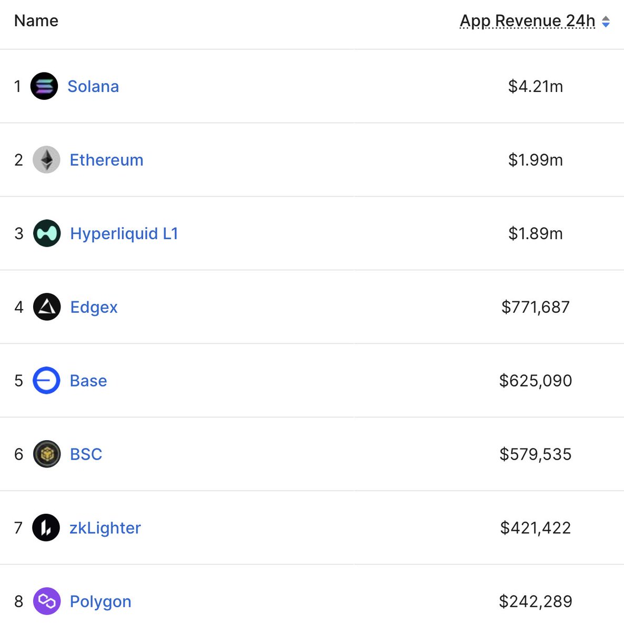The height and width of the screenshot is (631, 624).
Task: Click the Base blue circle logo
Action: click(46, 381)
